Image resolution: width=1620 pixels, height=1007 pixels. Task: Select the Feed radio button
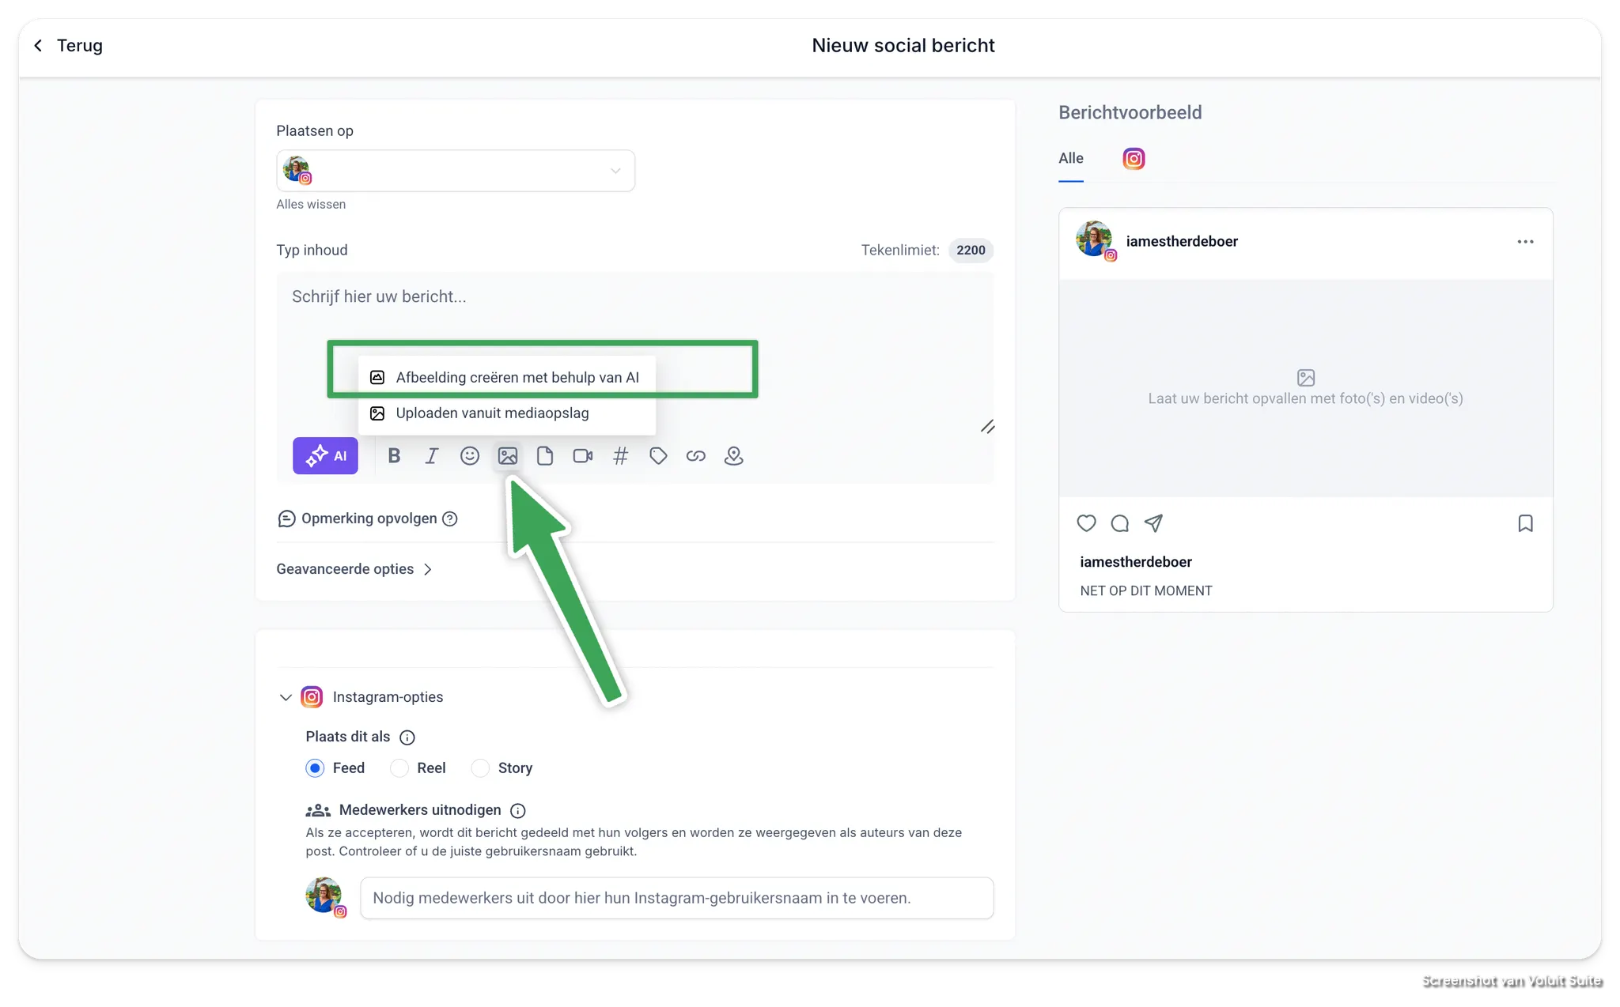[315, 768]
